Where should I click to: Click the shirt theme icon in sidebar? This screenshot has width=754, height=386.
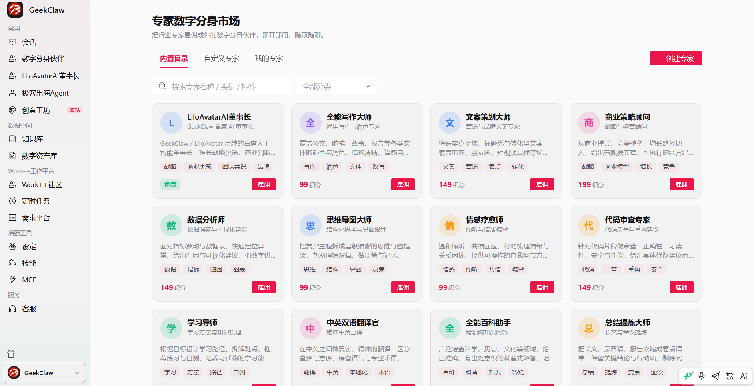coord(11,354)
